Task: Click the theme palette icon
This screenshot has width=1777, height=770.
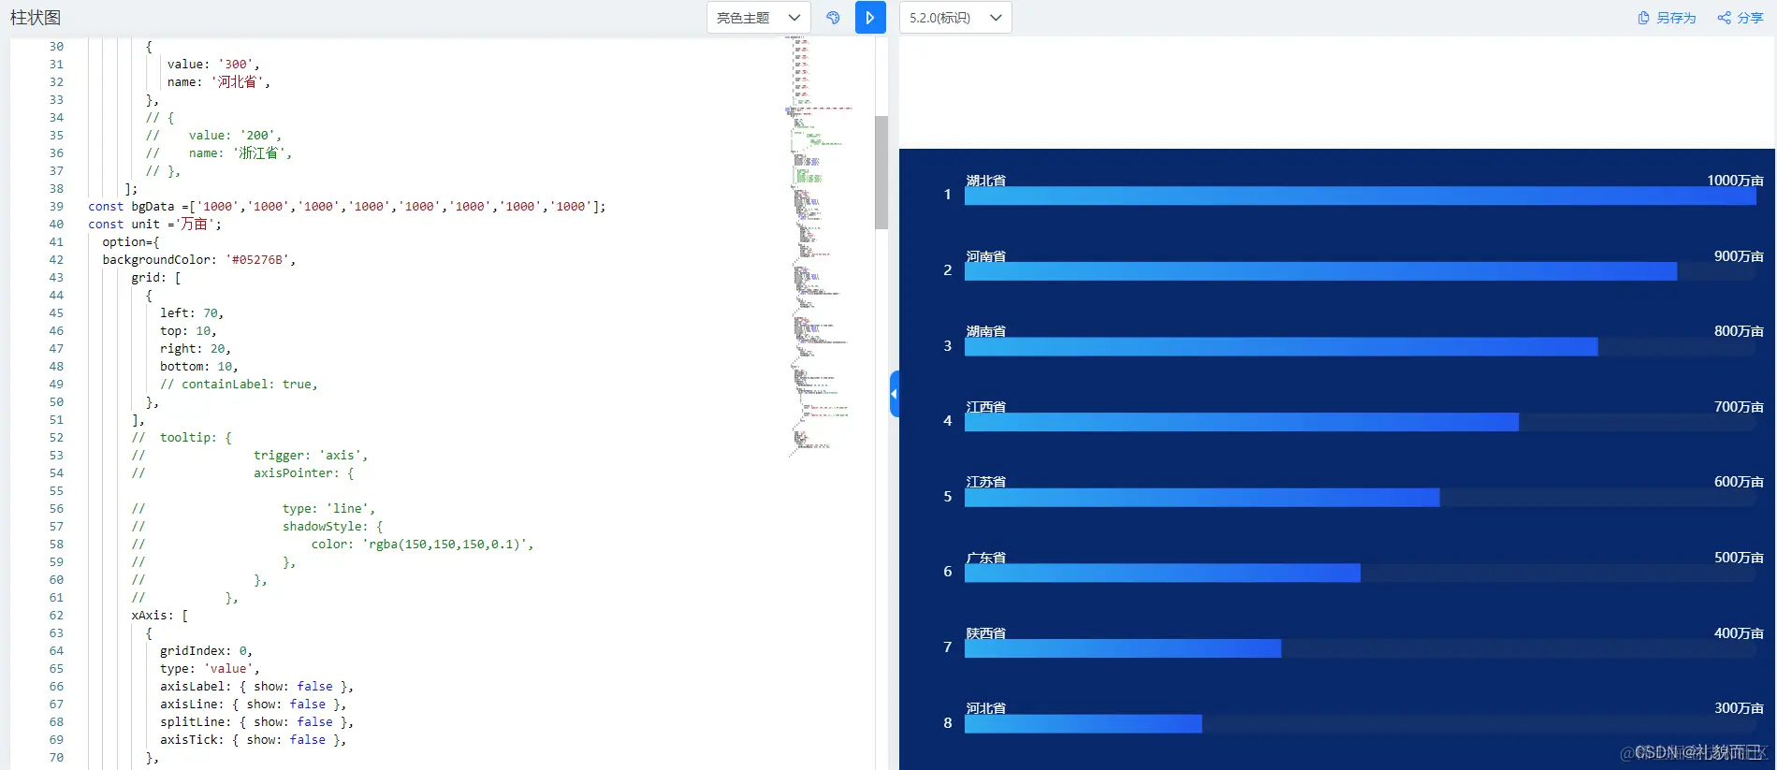Action: 833,18
